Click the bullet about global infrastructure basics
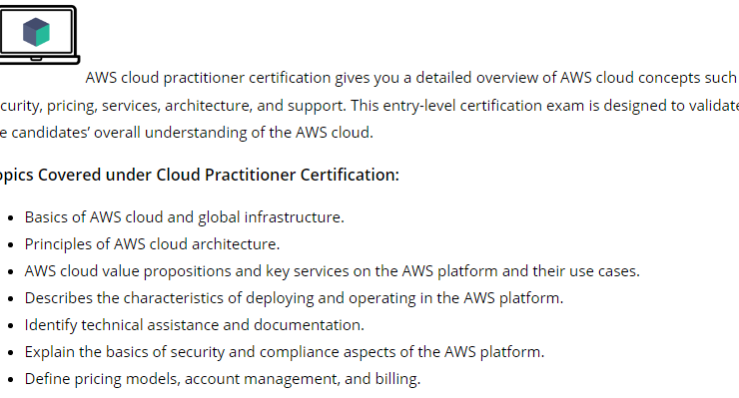The image size is (739, 398). [x=185, y=217]
